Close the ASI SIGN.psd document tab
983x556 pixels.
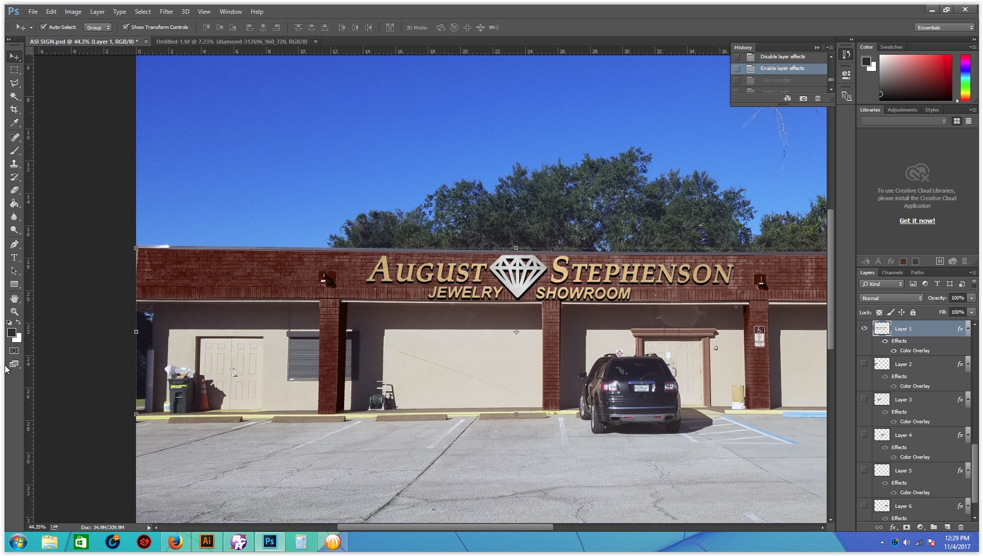click(146, 42)
